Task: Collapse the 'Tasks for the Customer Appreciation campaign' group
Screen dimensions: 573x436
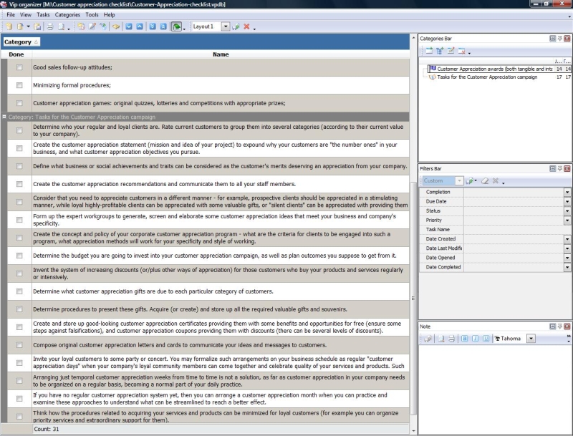Action: pyautogui.click(x=4, y=117)
